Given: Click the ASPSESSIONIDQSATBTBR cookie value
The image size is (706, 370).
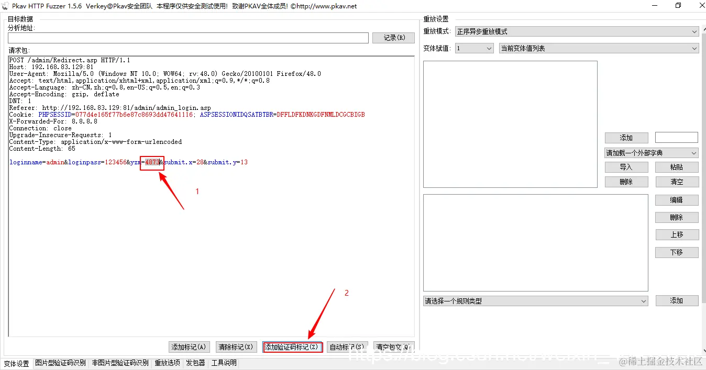Looking at the screenshot, I should (x=321, y=115).
